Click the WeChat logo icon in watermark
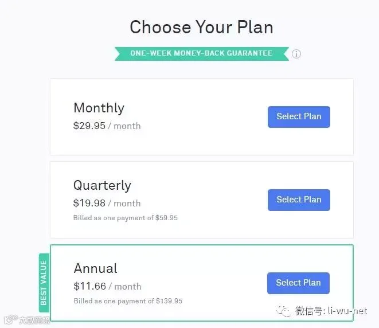The image size is (379, 328). tap(284, 311)
